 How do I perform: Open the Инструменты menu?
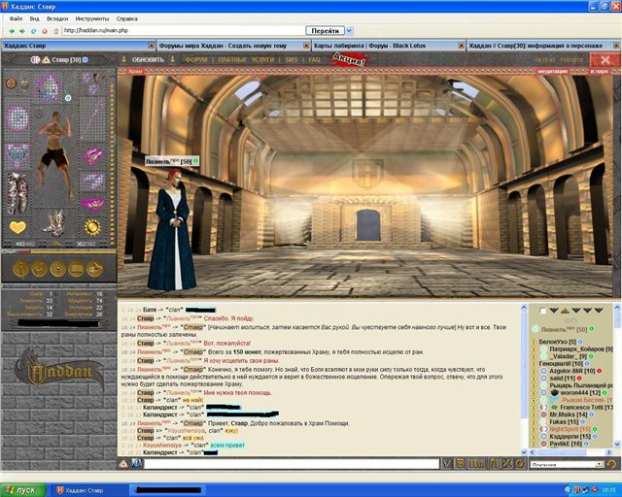pyautogui.click(x=92, y=18)
